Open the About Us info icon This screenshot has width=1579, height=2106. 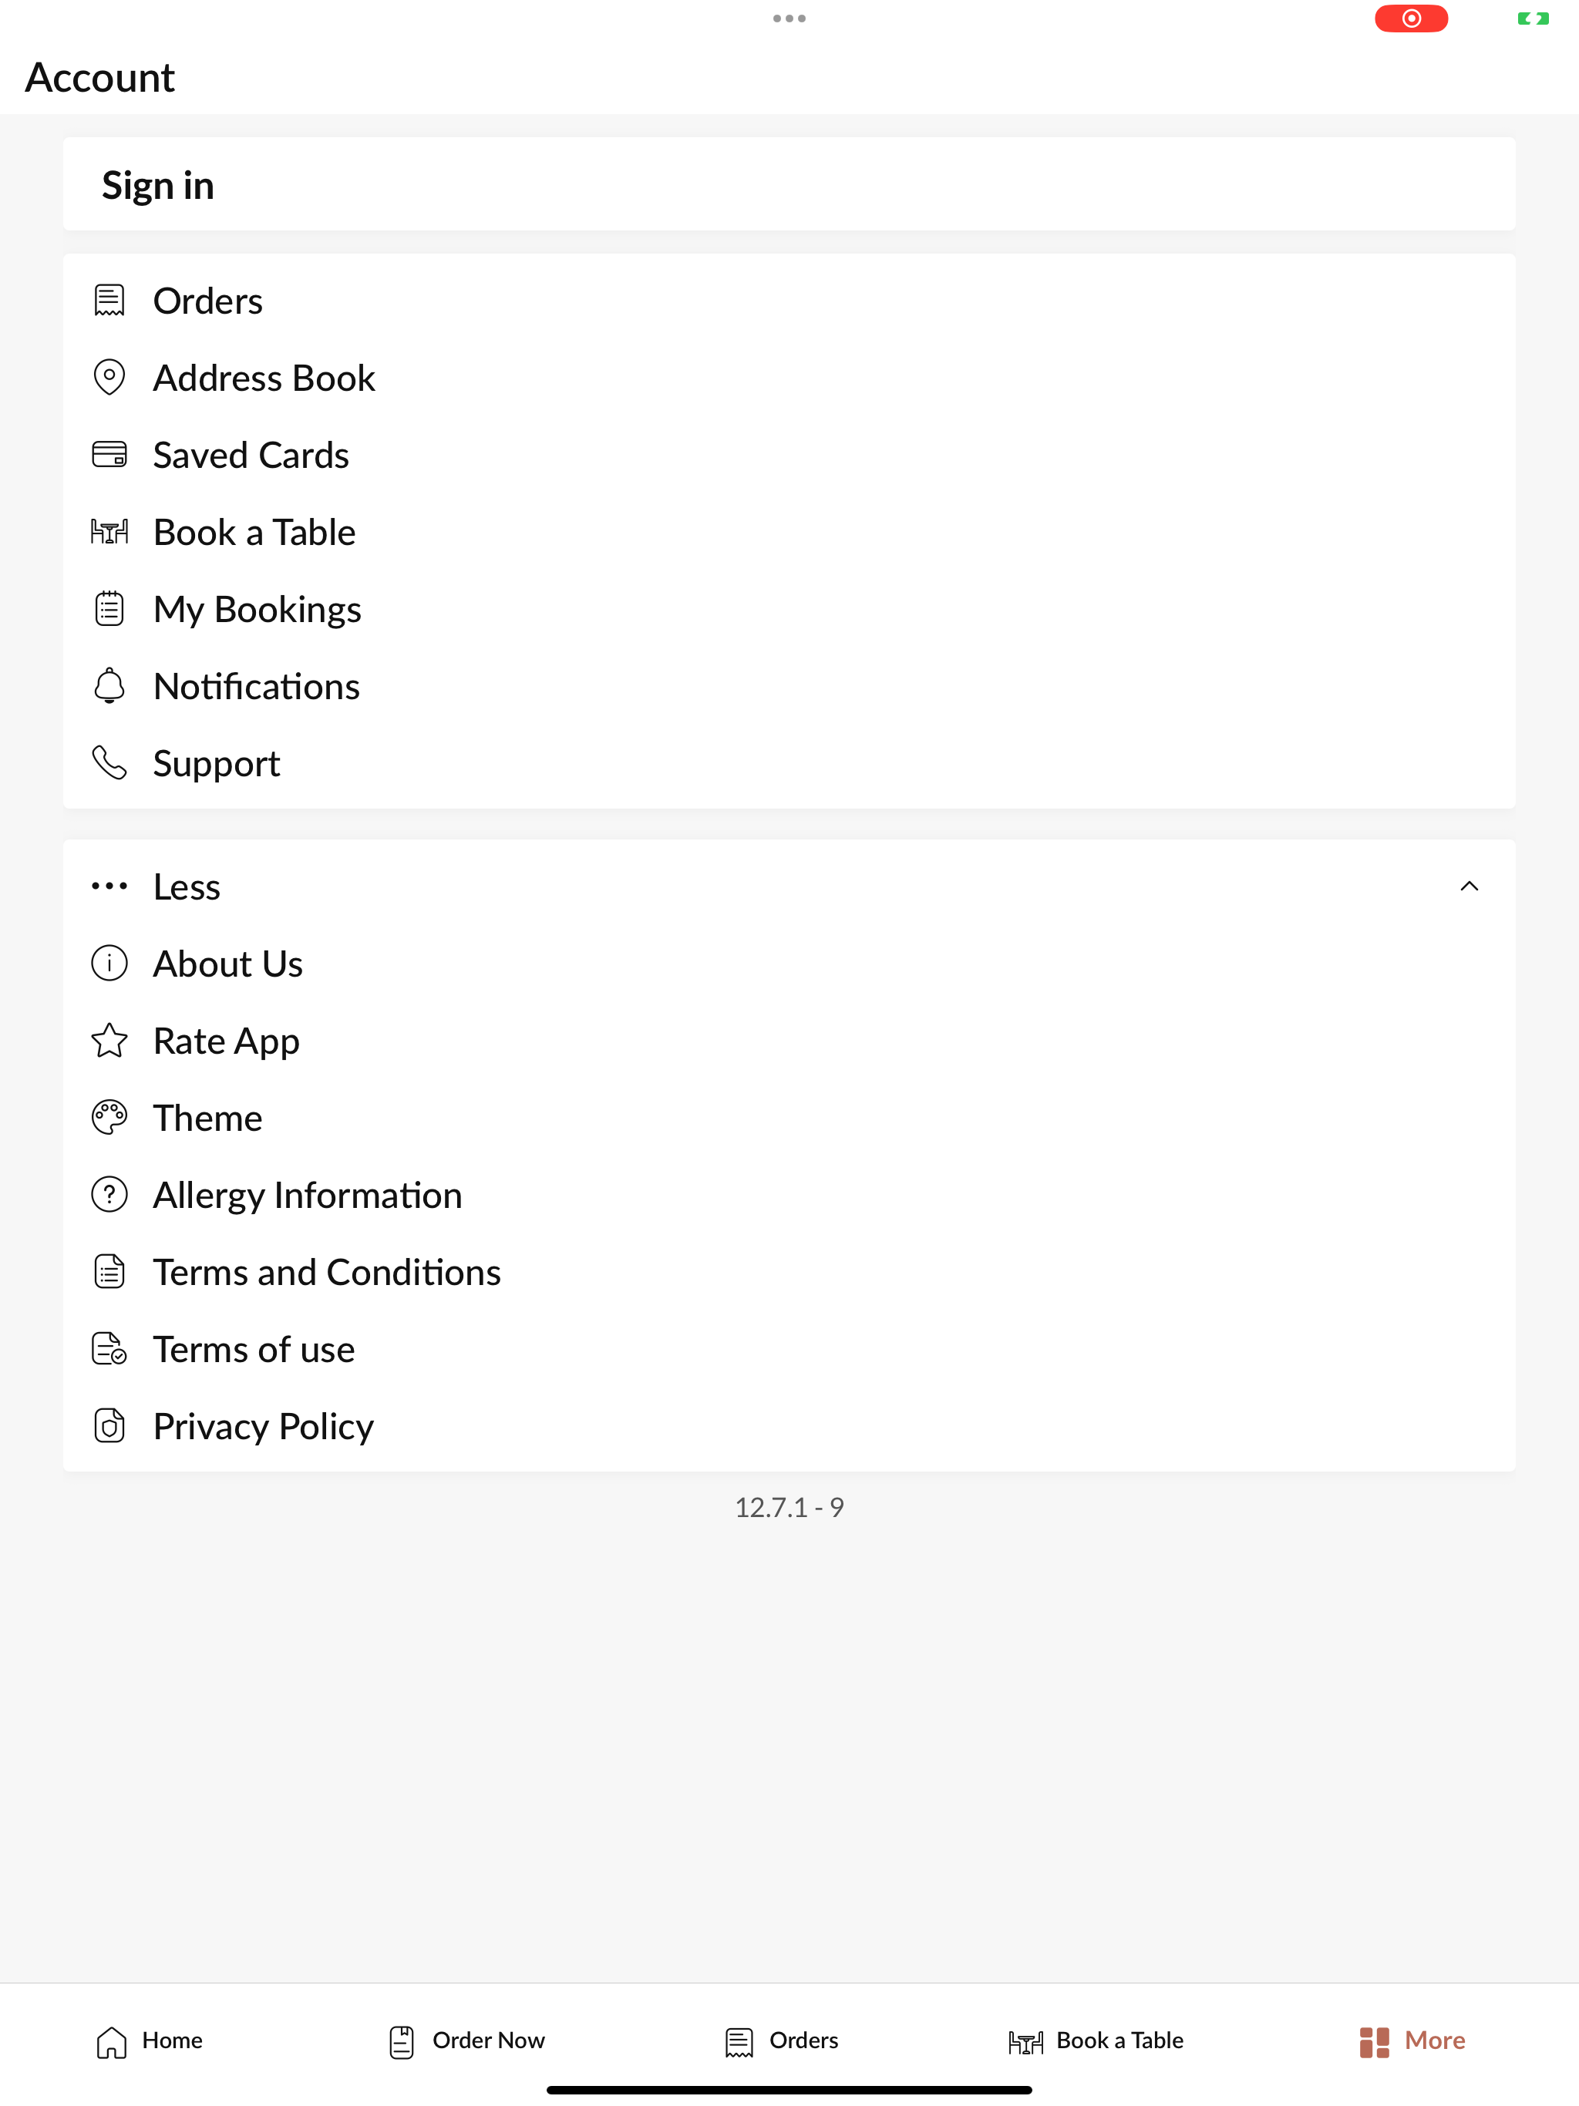click(109, 964)
